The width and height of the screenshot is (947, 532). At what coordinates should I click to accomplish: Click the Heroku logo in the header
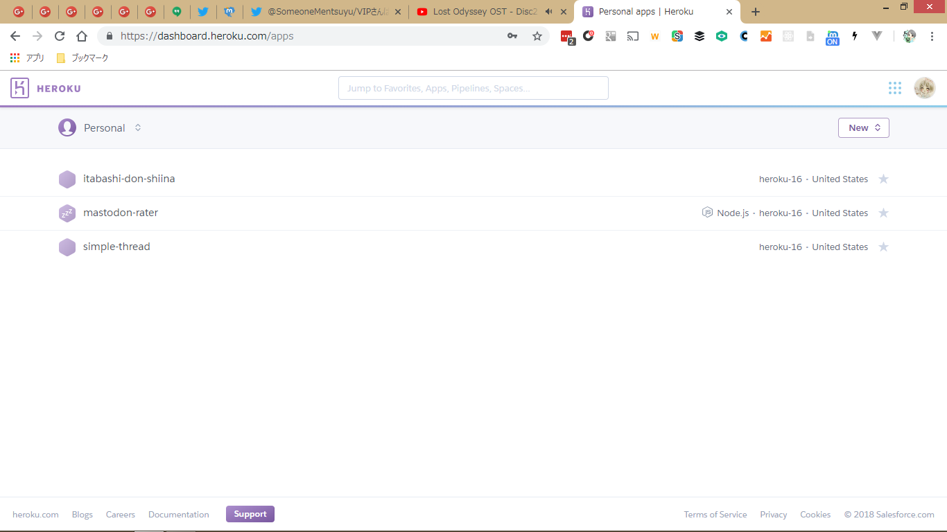(46, 88)
